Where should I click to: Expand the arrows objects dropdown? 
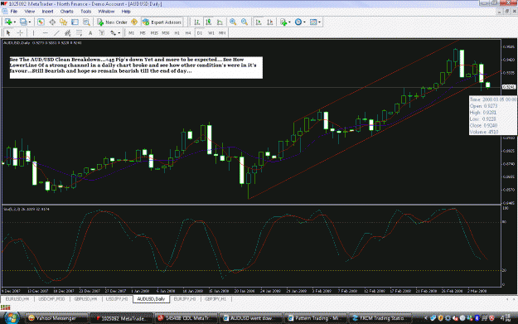(x=119, y=32)
